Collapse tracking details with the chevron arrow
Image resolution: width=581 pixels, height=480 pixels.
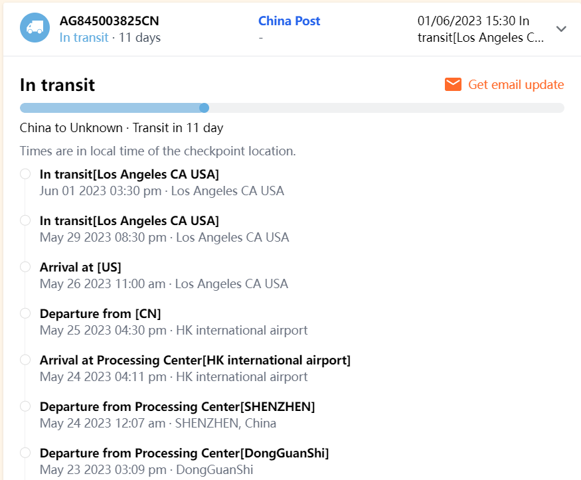[x=561, y=29]
